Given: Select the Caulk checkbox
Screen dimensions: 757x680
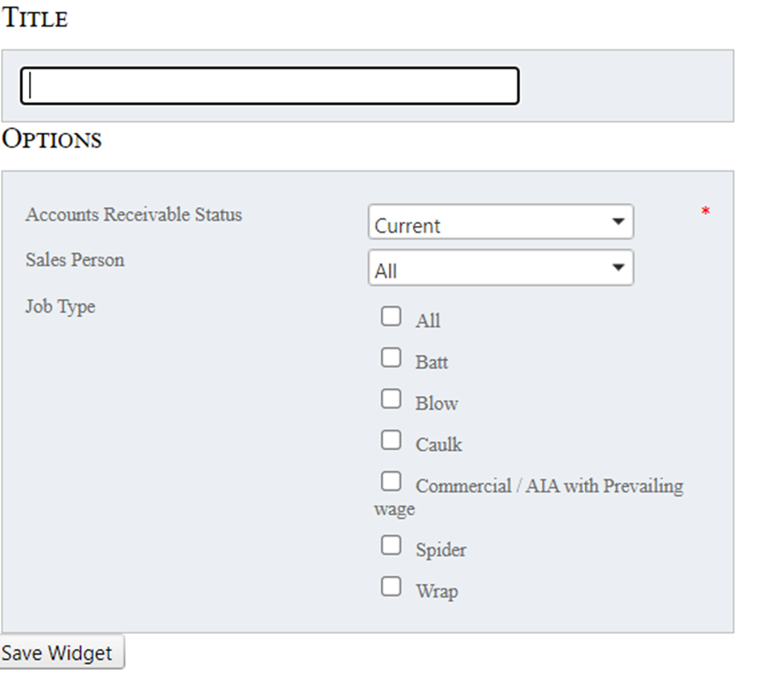Looking at the screenshot, I should (x=391, y=441).
